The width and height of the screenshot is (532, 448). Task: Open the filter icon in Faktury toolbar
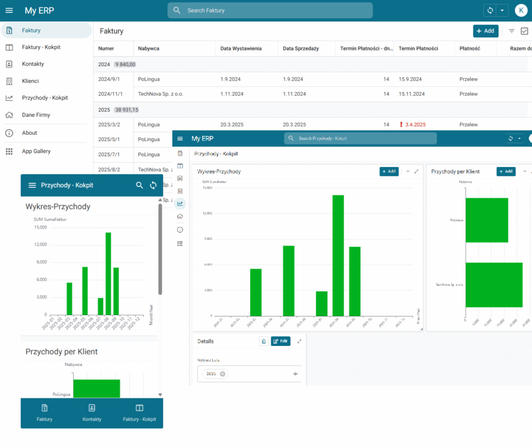pos(511,31)
